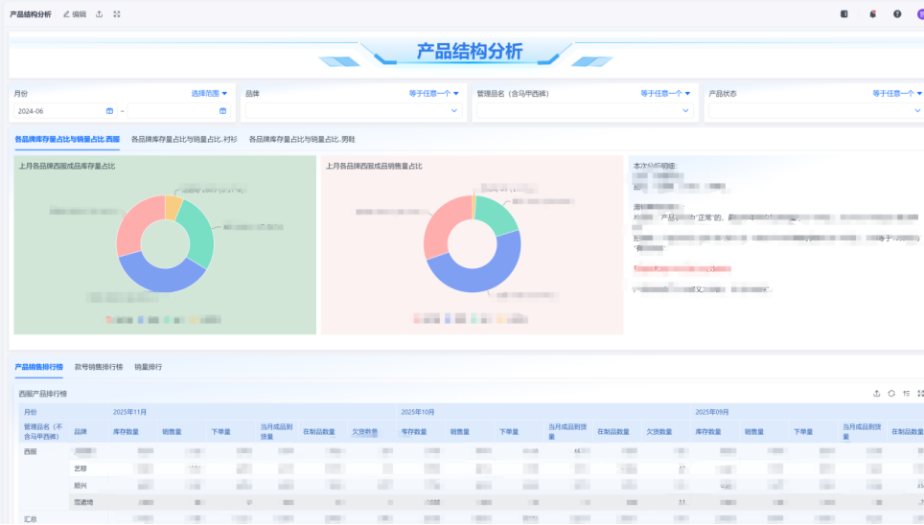Click the dark panel icon at top right
This screenshot has width=924, height=525.
point(844,14)
